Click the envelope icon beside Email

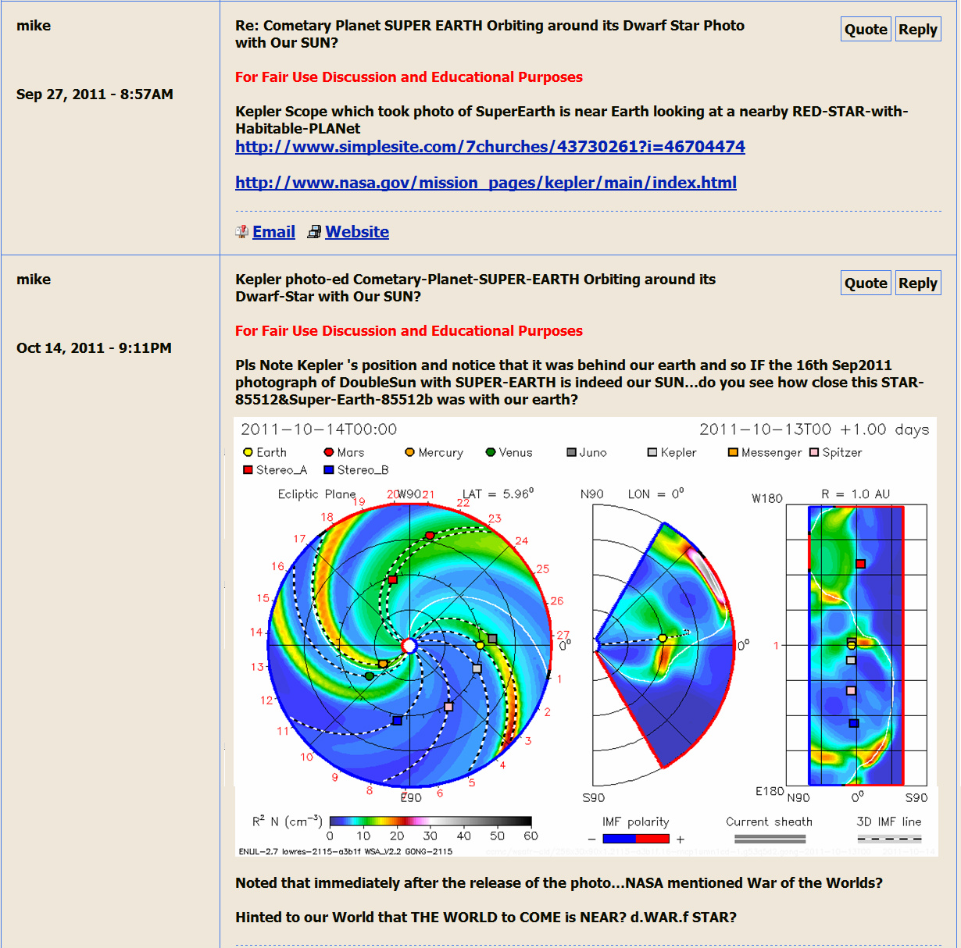click(242, 232)
